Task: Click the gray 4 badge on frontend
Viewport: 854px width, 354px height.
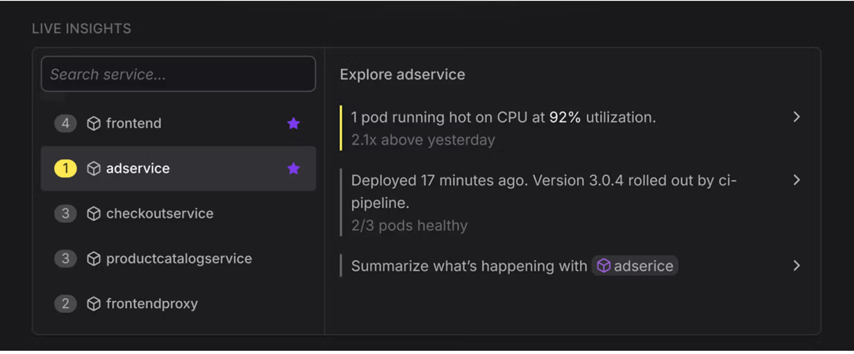Action: [x=66, y=123]
